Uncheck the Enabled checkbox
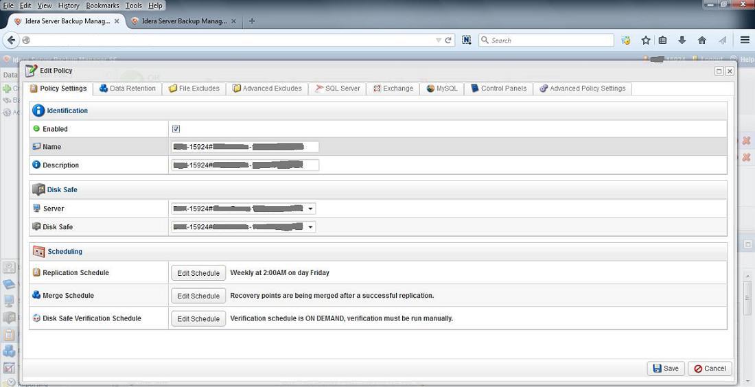This screenshot has width=755, height=387. click(176, 129)
